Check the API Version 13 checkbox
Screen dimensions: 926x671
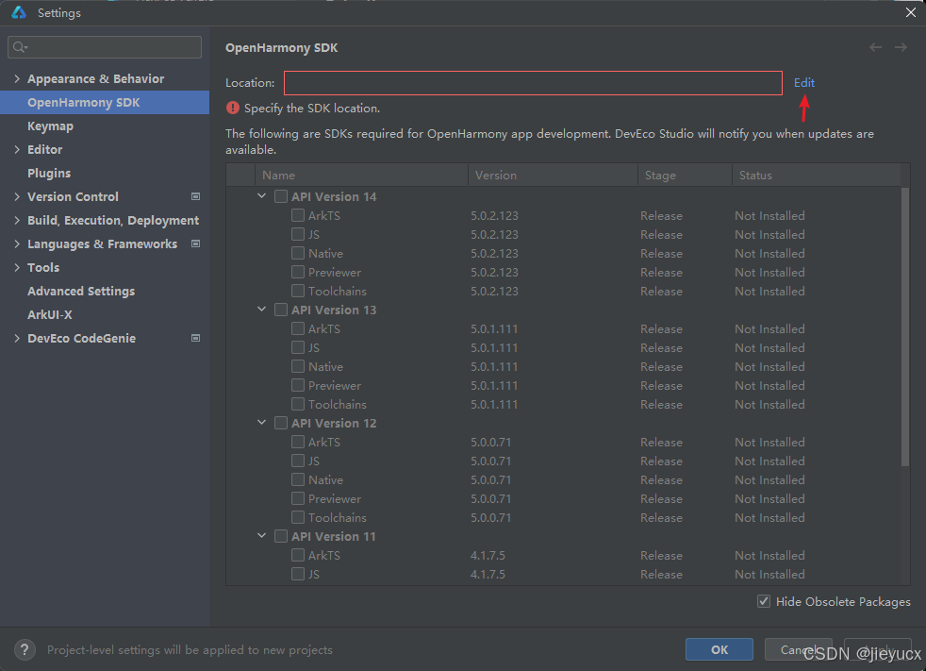[281, 310]
